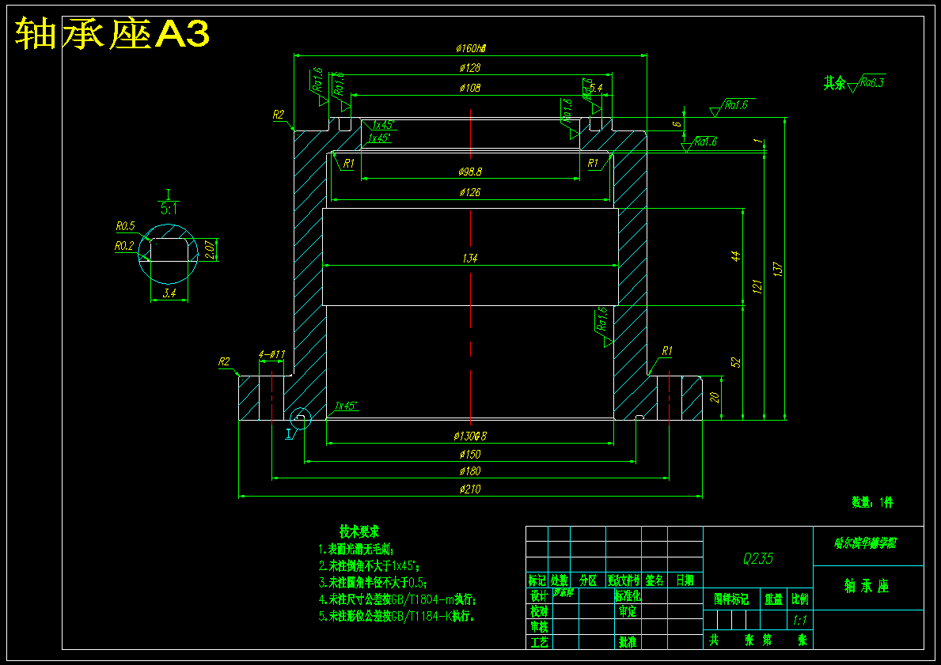The height and width of the screenshot is (665, 941).
Task: Click the part name 轴承座 in title block
Action: 867,587
